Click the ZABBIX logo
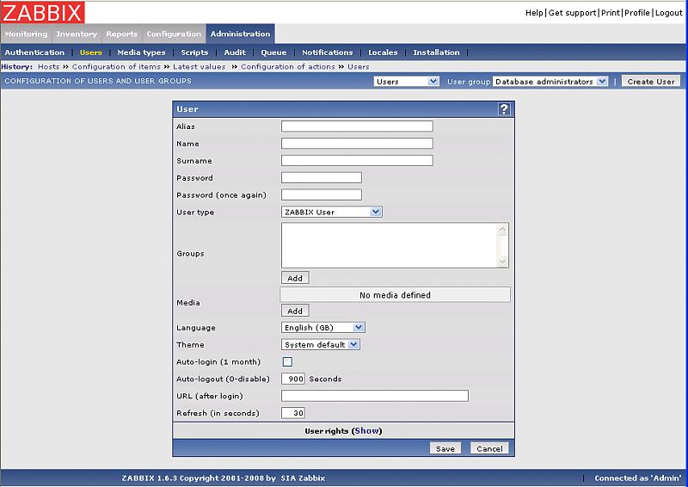Screen dimensions: 688x487 click(42, 12)
